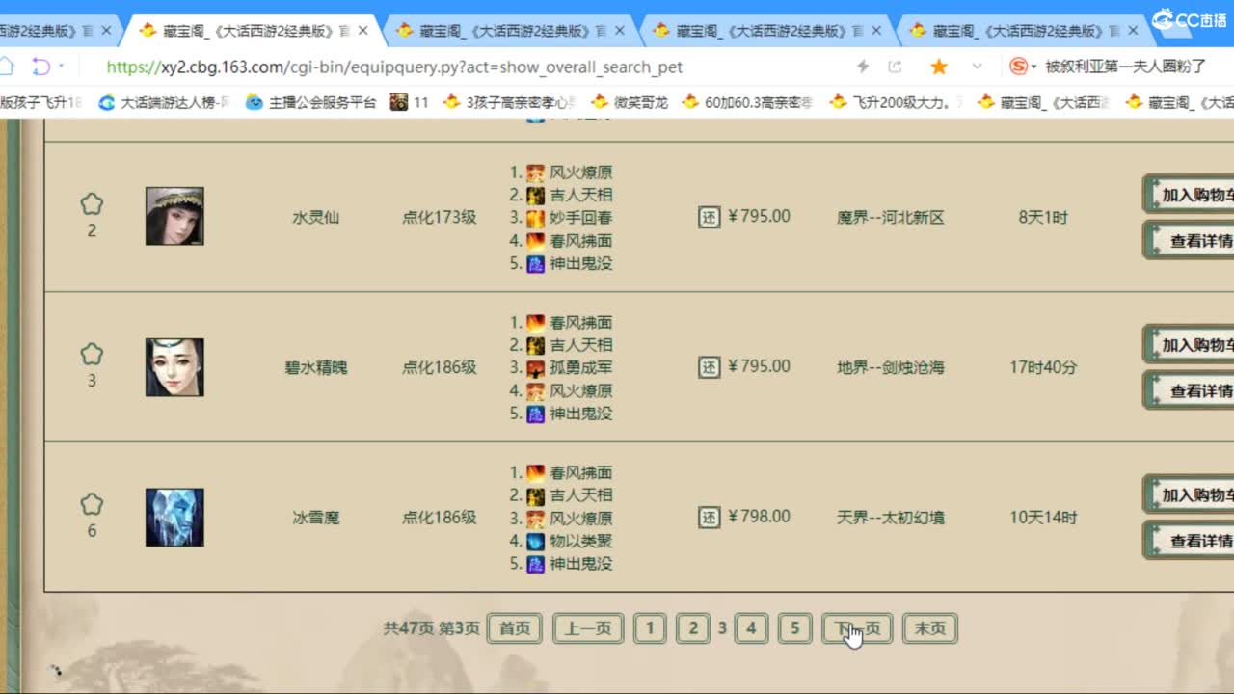Image resolution: width=1234 pixels, height=694 pixels.
Task: Expand the favorites chevron next to star
Action: point(977,67)
